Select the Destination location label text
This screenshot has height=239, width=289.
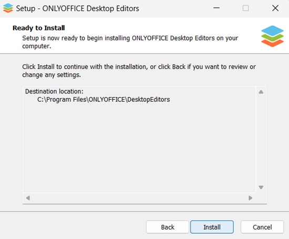[54, 91]
